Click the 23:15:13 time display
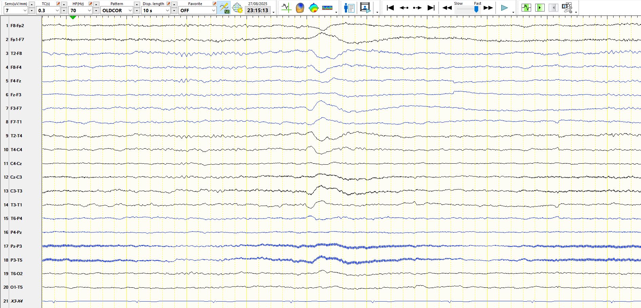641x308 pixels. pos(258,11)
